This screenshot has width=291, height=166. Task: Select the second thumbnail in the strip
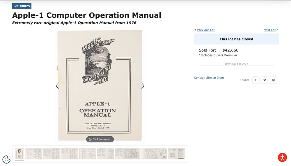coord(33,153)
